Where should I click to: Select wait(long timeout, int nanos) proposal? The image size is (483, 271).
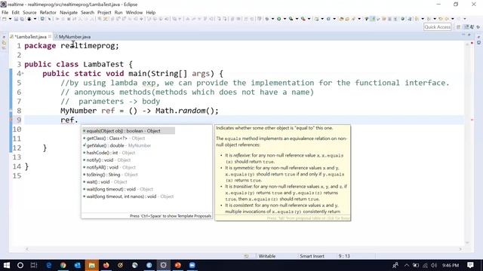pyautogui.click(x=128, y=196)
